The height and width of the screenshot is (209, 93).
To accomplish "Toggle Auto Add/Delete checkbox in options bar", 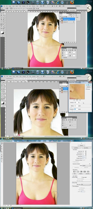I will pos(26,8).
